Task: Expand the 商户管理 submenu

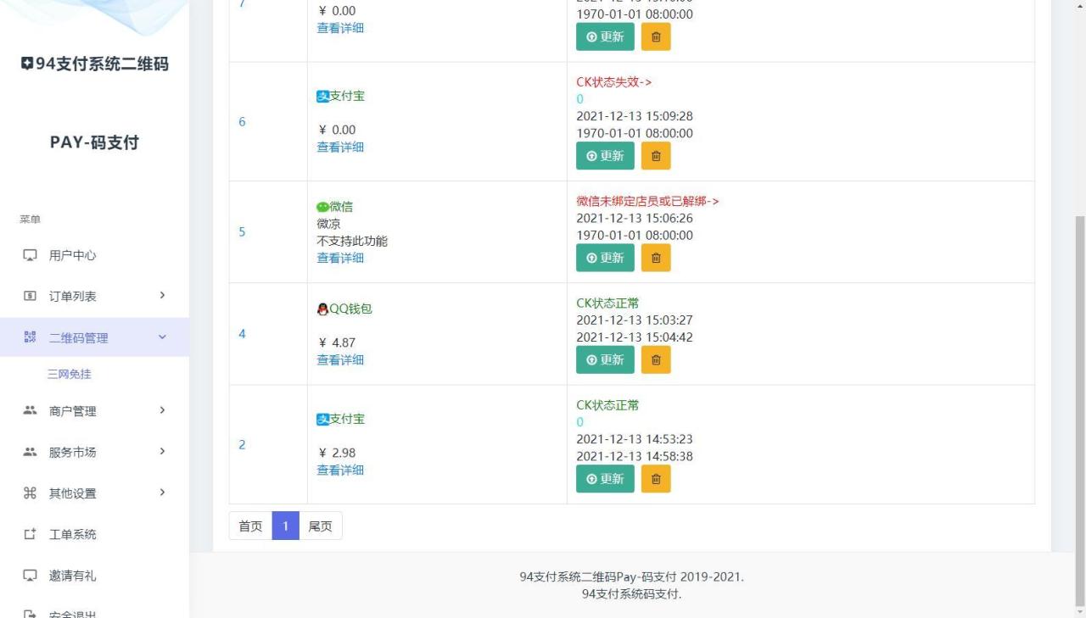Action: click(162, 411)
